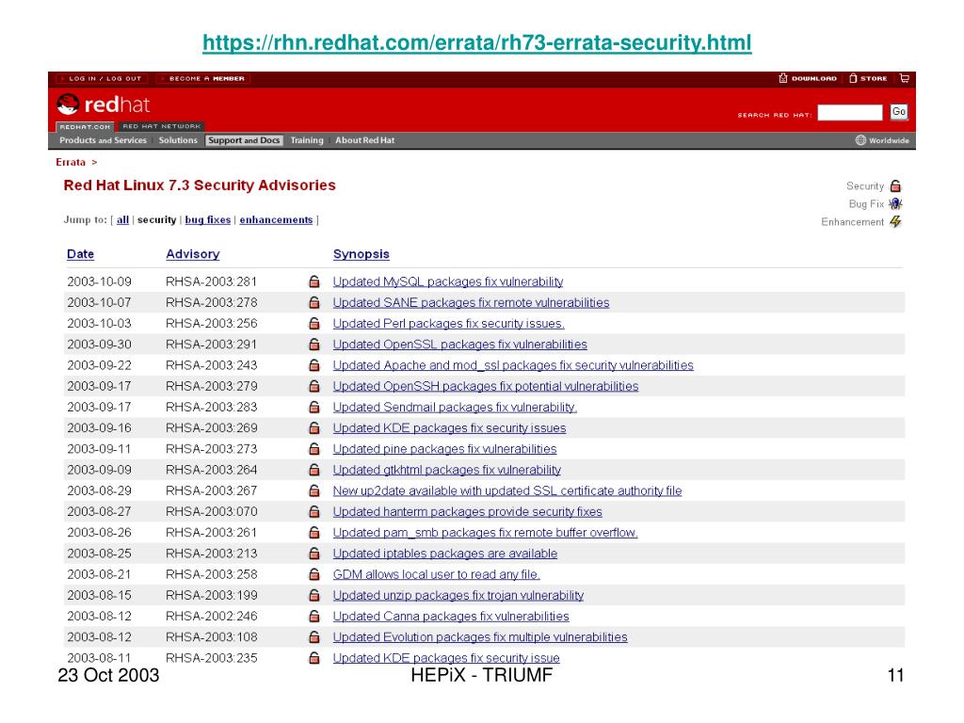964x723 pixels.
Task: Open Products and Services menu
Action: [103, 140]
